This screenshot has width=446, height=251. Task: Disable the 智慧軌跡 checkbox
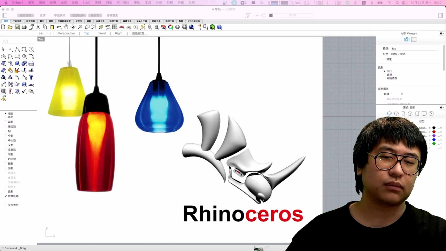[x=6, y=196]
